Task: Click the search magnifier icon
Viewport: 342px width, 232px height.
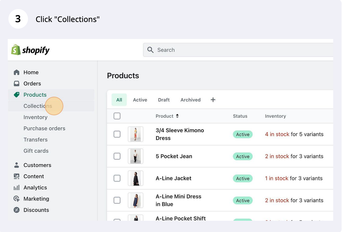Action: (x=150, y=50)
